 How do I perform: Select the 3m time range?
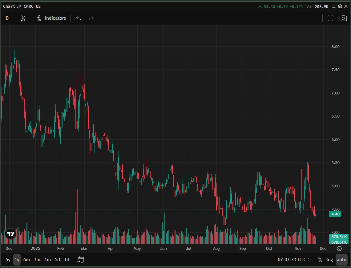(x=37, y=259)
